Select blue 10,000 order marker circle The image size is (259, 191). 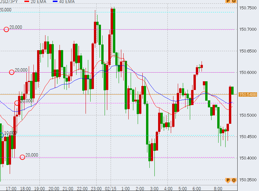(x=1, y=135)
